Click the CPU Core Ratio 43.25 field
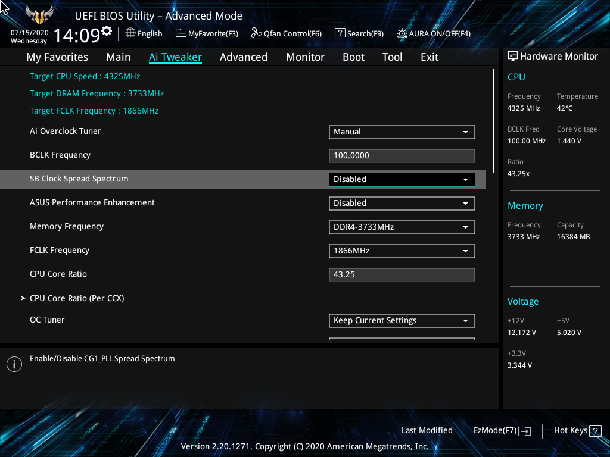Viewport: 610px width, 457px height. pos(402,275)
